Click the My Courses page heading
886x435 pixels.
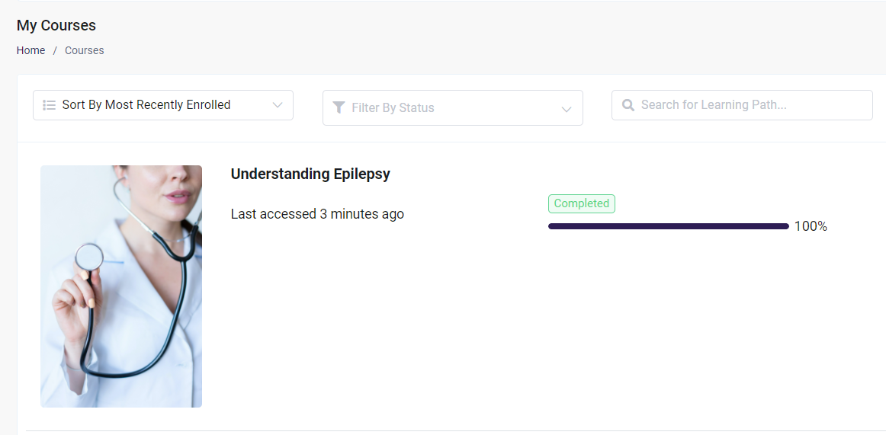click(x=56, y=25)
